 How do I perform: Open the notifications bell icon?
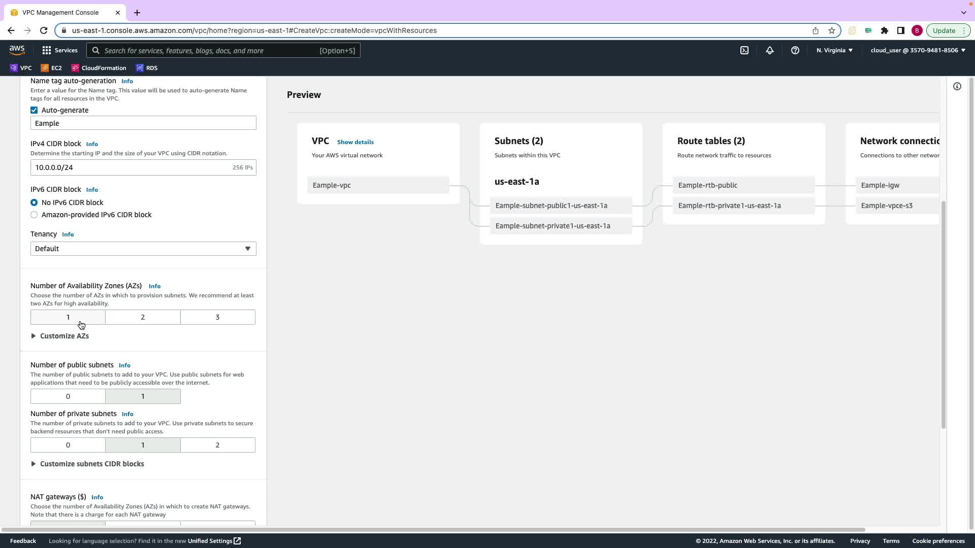[769, 50]
